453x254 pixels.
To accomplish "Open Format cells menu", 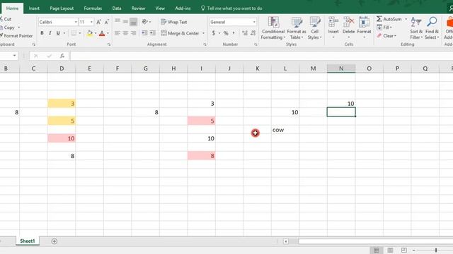I will (x=364, y=28).
